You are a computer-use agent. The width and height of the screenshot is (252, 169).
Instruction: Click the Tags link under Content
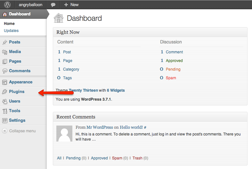point(68,78)
